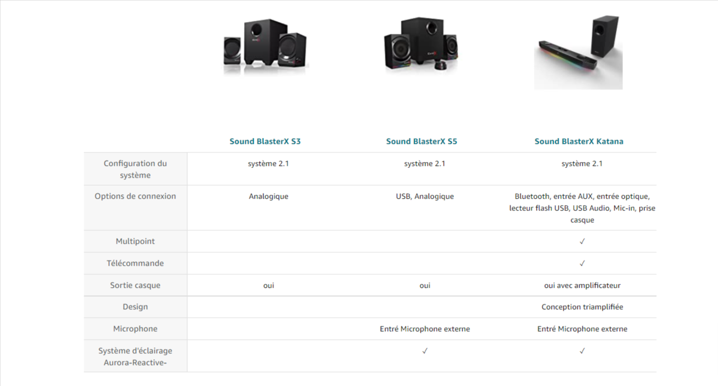Click the Sound BlasterX S5 speaker image

(x=421, y=45)
